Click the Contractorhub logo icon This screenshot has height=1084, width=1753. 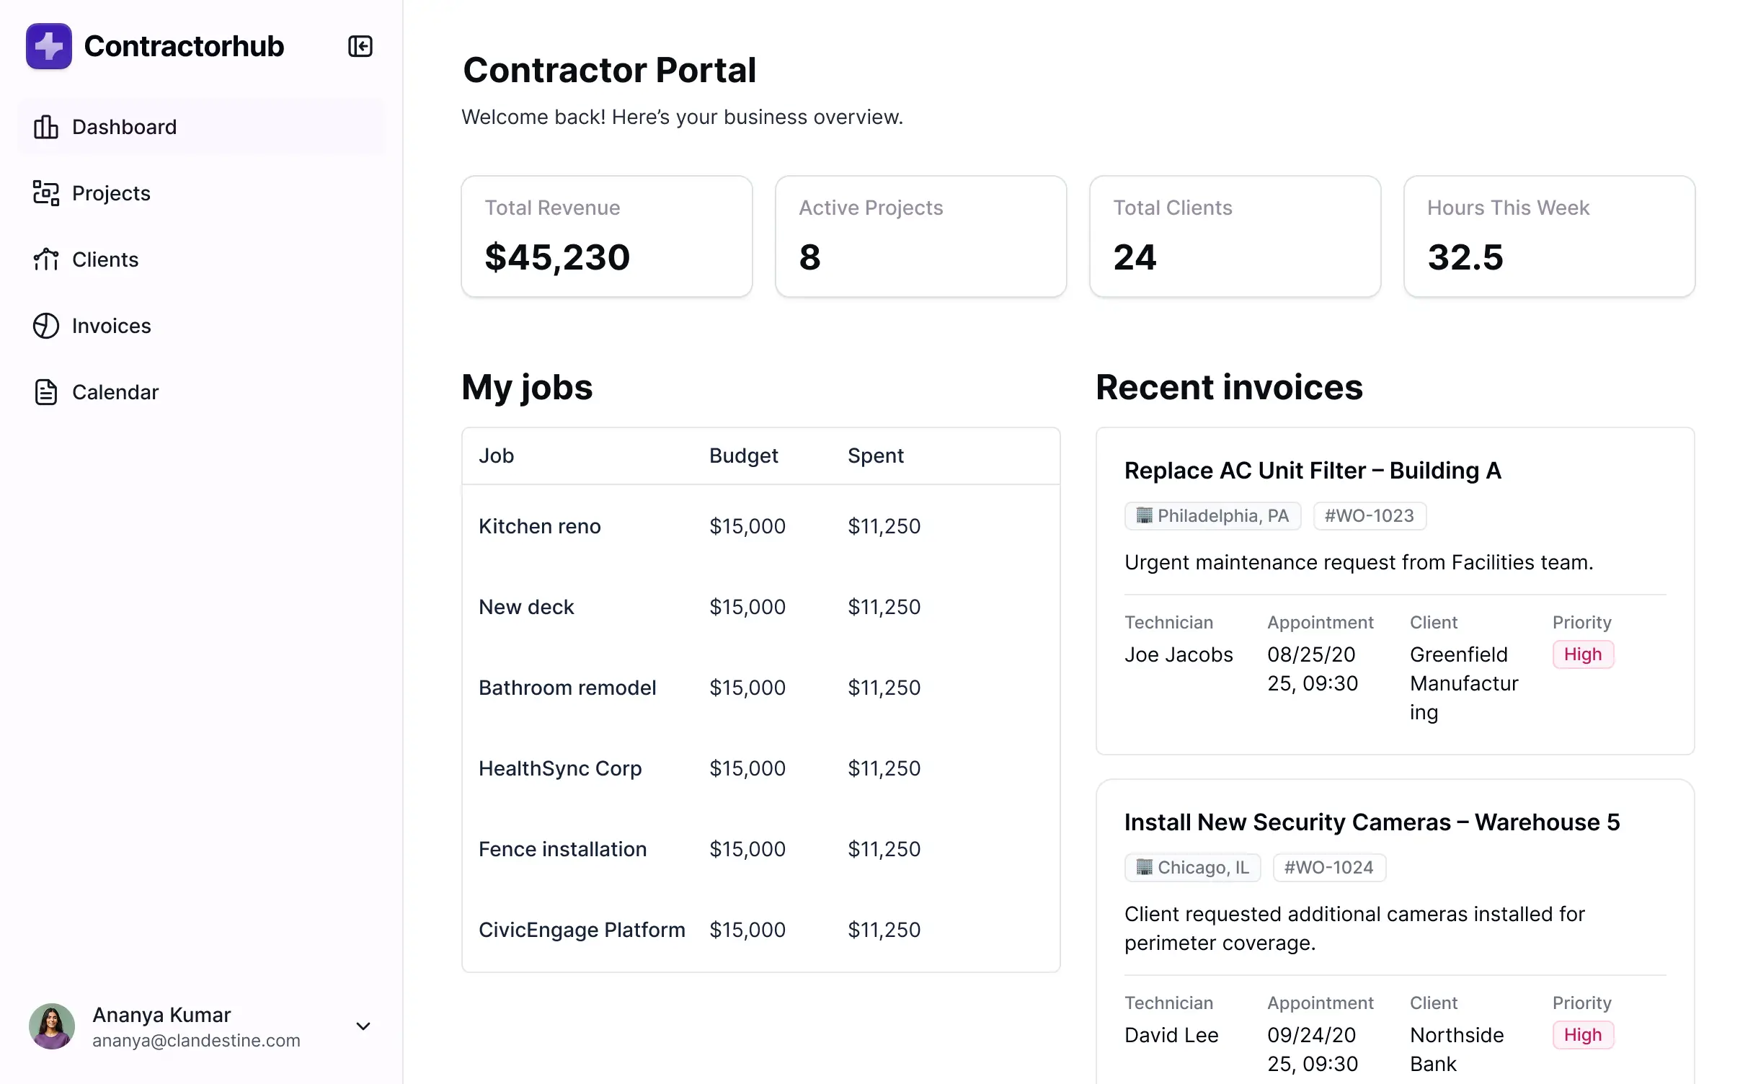[x=48, y=46]
